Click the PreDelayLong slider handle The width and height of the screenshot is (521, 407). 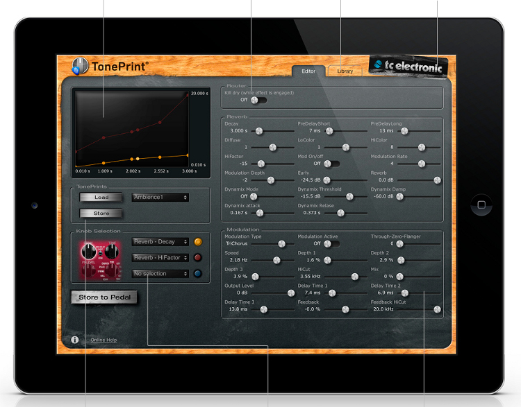click(404, 131)
